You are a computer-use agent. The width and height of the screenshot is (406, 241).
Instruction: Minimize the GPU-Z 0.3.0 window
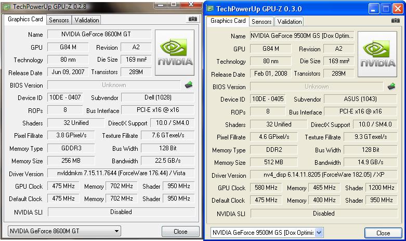[373, 9]
